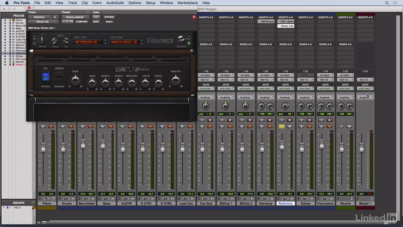Click the Master 1 volume fader
The height and width of the screenshot is (227, 403).
(361, 147)
